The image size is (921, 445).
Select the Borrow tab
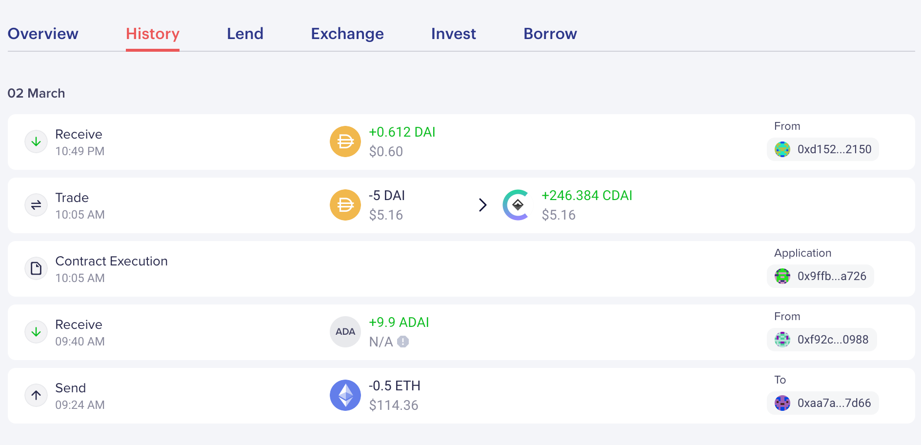click(x=550, y=34)
